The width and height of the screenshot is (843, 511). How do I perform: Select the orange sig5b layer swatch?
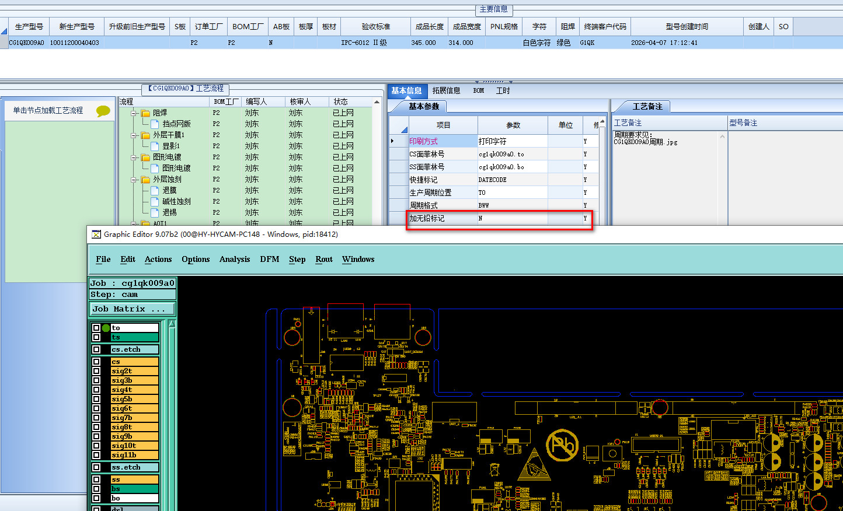tap(134, 399)
